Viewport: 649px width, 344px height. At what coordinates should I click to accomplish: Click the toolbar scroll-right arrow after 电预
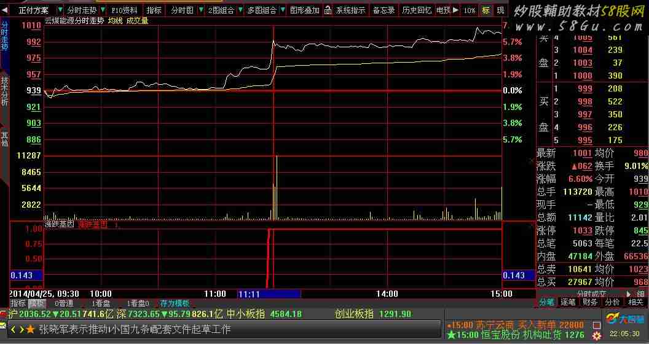click(x=455, y=10)
